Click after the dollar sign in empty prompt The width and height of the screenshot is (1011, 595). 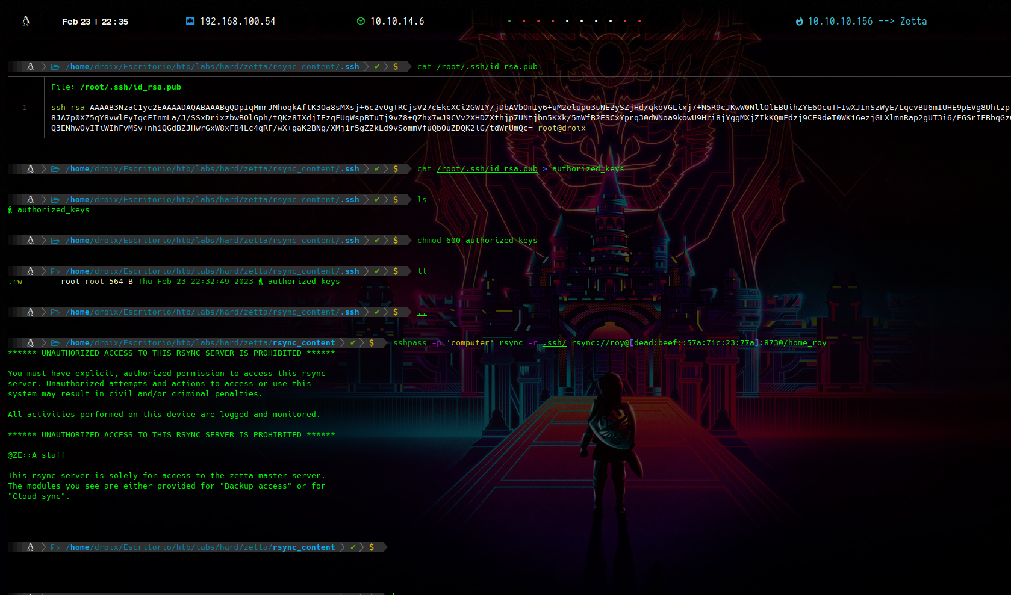[397, 547]
